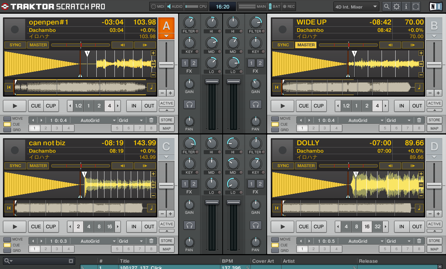Viewport: 446px width, 269px height.
Task: Toggle headphone cue for Deck D's channel
Action: (x=256, y=225)
